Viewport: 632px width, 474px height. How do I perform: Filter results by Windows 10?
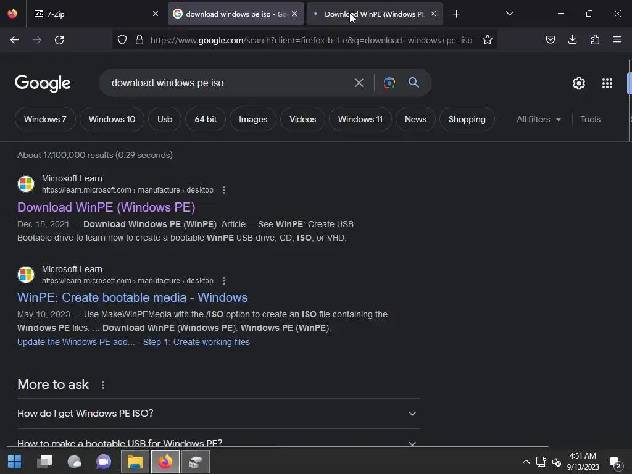tap(112, 119)
